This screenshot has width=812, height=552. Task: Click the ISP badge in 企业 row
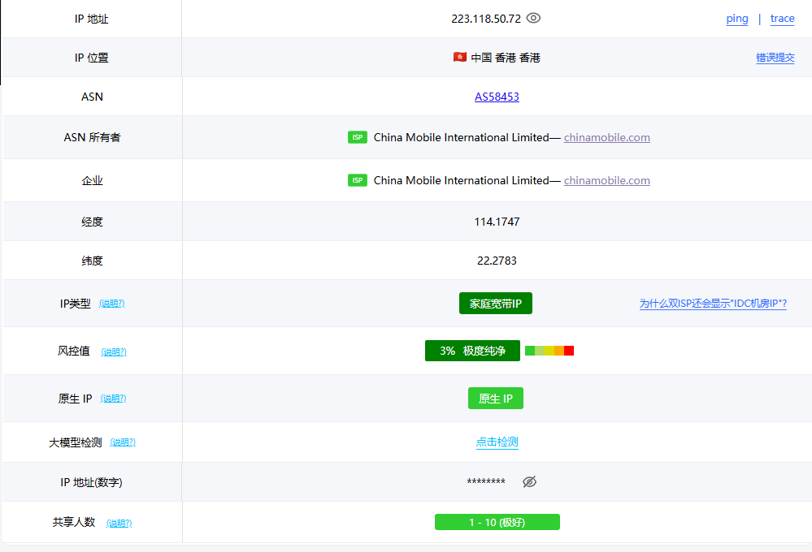pyautogui.click(x=358, y=180)
